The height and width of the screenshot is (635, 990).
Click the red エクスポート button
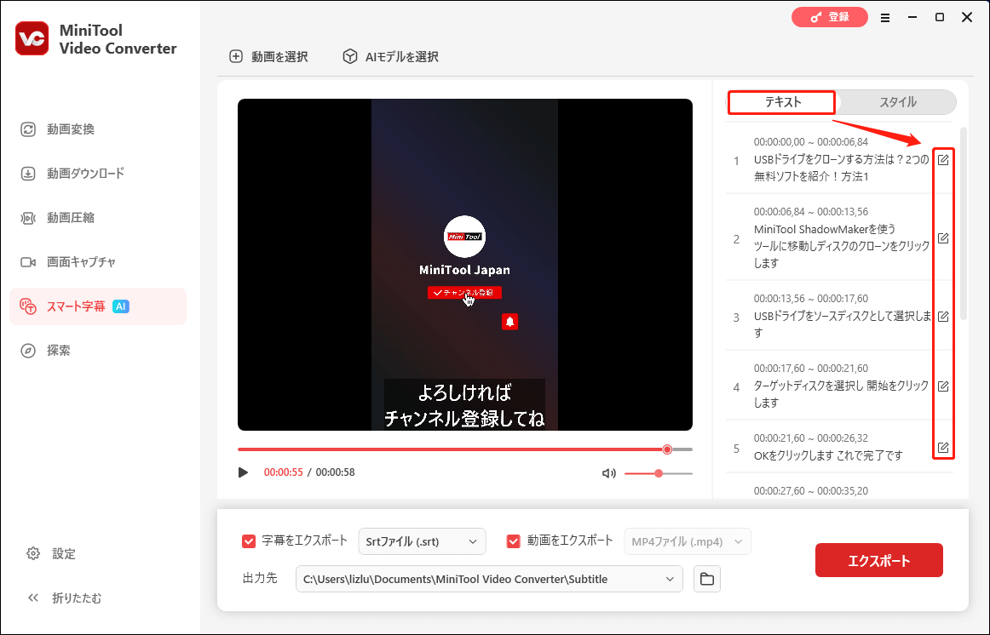point(879,560)
